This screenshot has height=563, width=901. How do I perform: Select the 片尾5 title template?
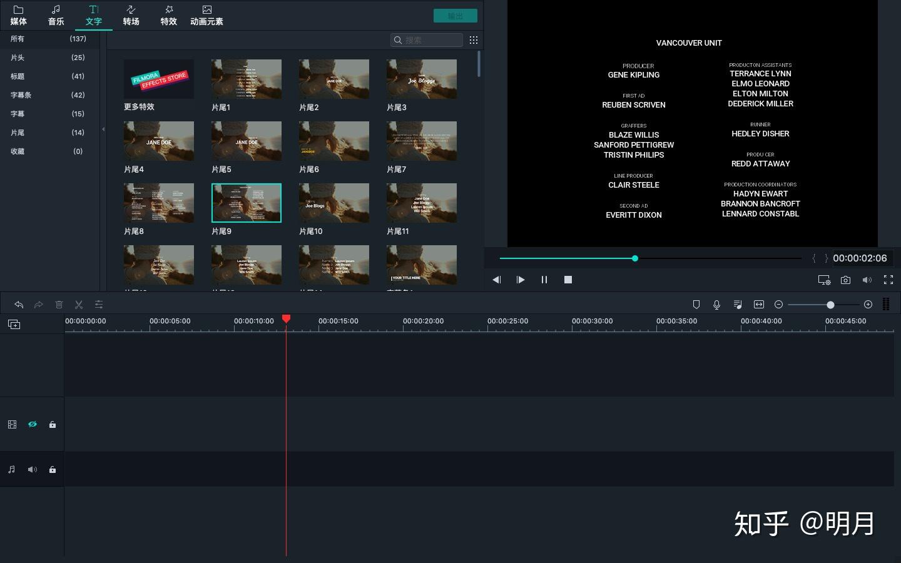pyautogui.click(x=247, y=141)
